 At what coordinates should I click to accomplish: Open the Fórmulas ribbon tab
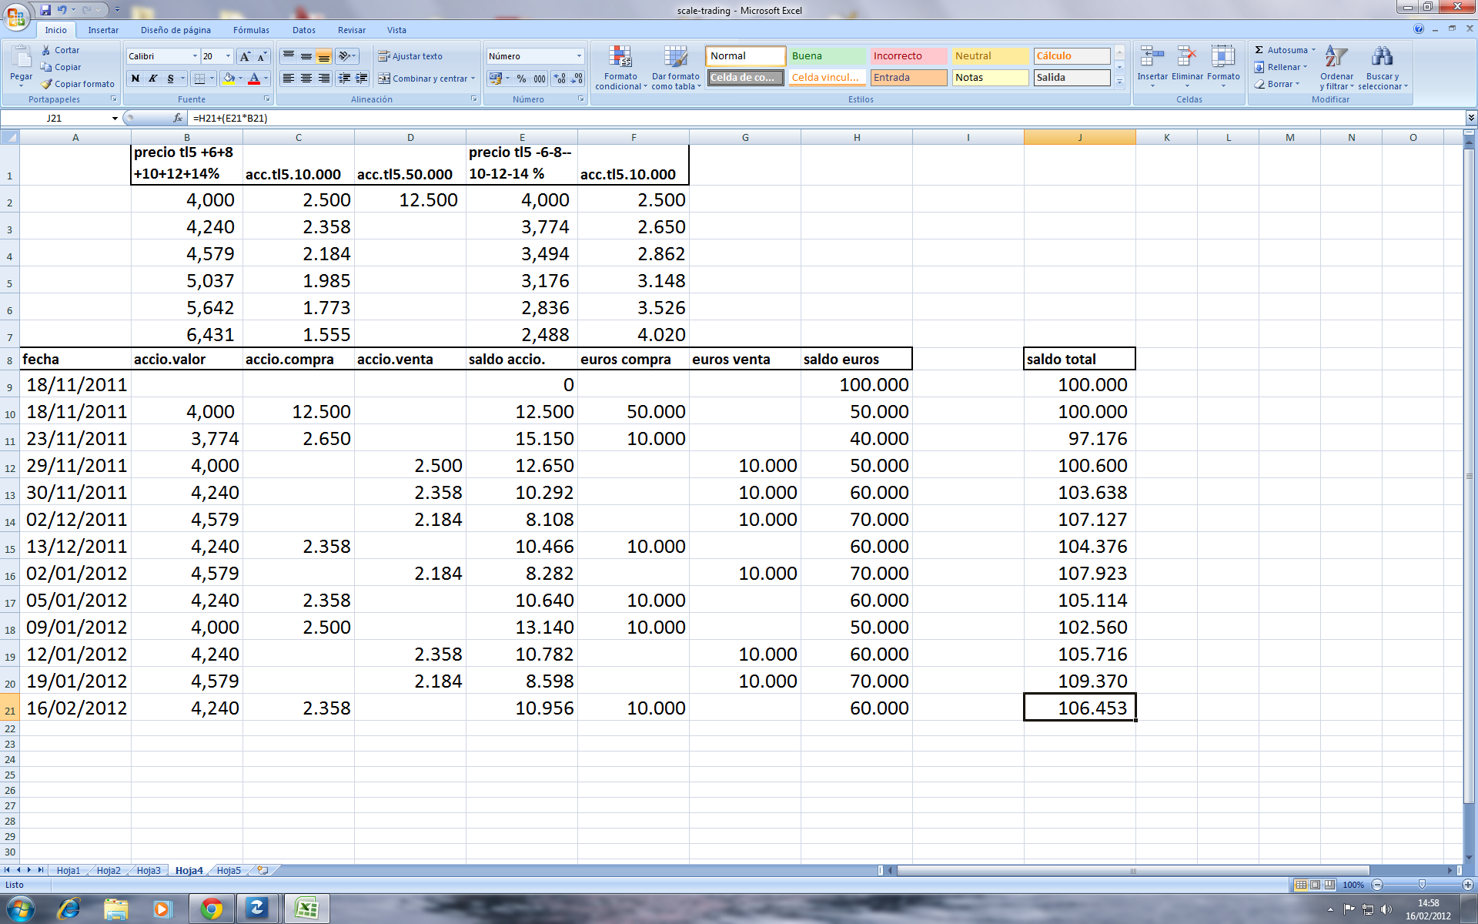click(251, 30)
